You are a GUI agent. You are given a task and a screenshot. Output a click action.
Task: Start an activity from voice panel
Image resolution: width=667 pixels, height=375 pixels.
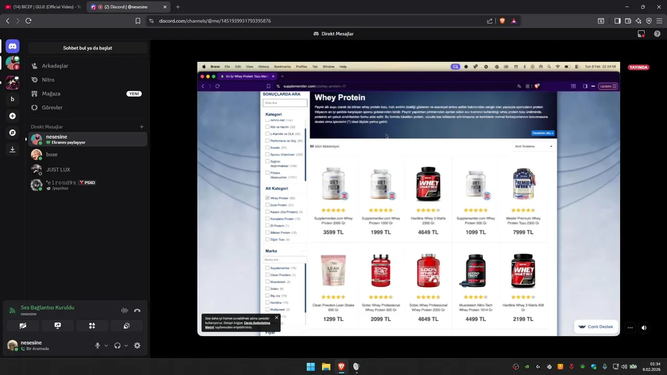[x=92, y=326]
